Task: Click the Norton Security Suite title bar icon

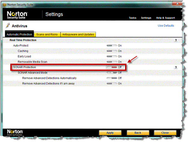Action: [5, 5]
